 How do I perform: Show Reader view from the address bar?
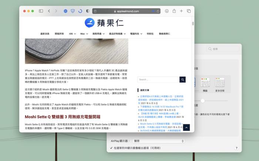pyautogui.click(x=95, y=11)
